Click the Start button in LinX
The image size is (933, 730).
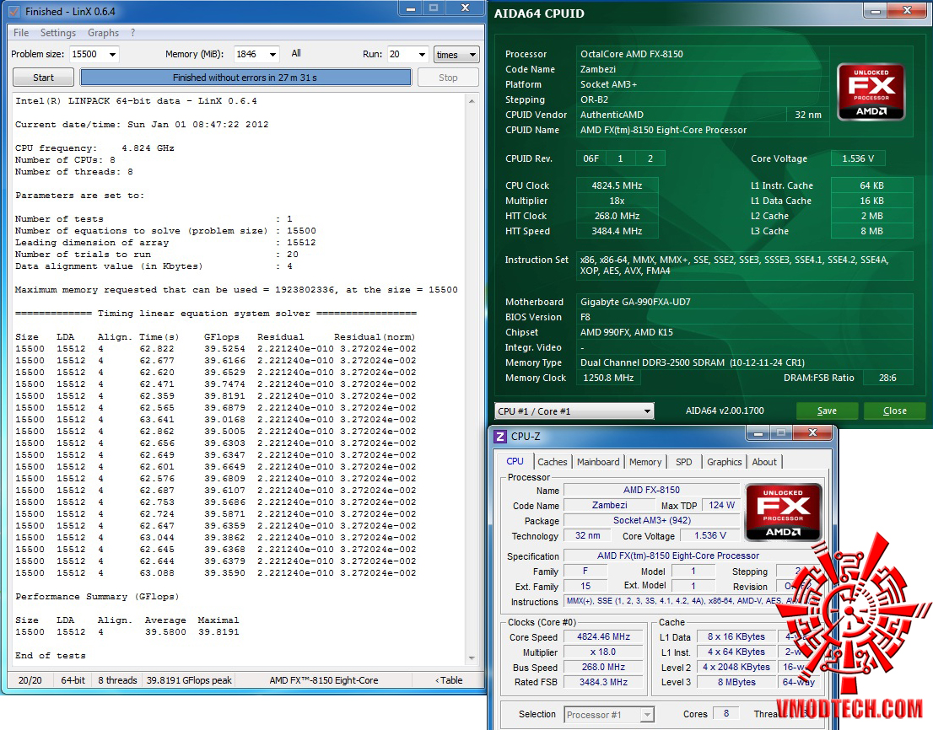[x=43, y=78]
